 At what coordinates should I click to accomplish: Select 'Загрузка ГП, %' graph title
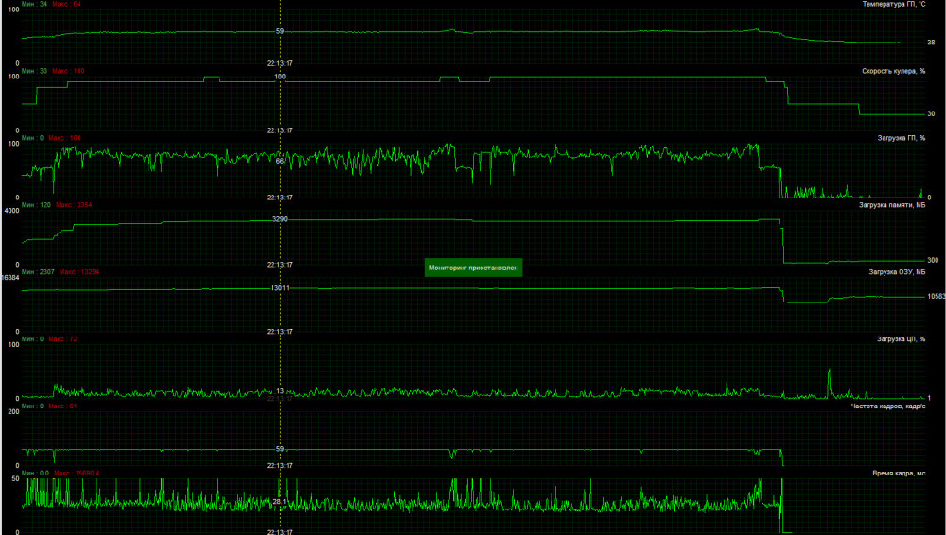pos(901,138)
